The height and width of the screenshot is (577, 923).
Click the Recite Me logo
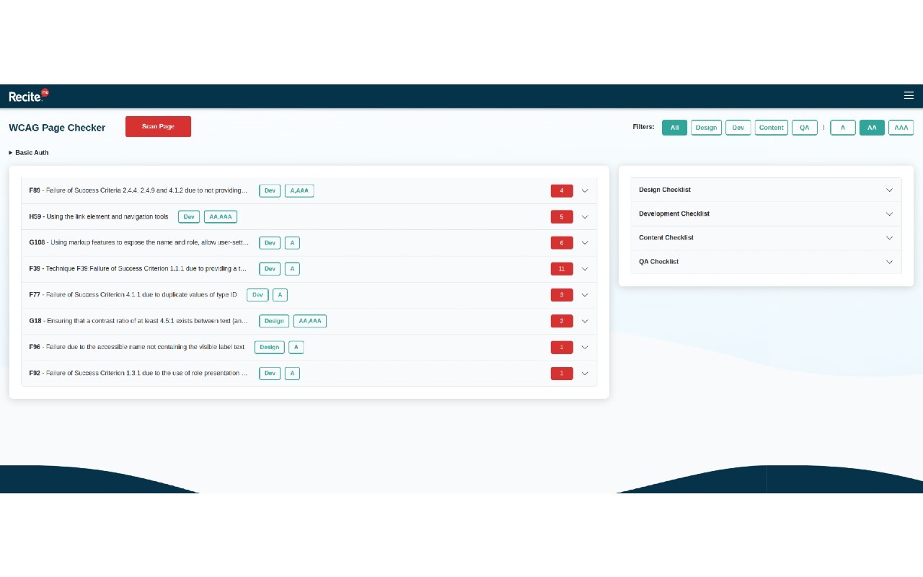pos(29,95)
